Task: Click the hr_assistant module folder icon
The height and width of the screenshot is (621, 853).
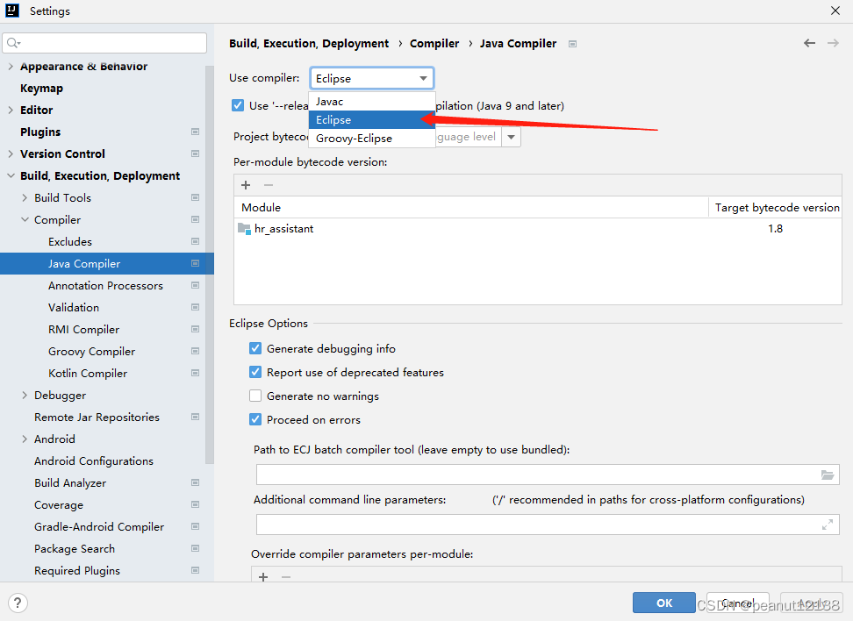Action: (242, 228)
